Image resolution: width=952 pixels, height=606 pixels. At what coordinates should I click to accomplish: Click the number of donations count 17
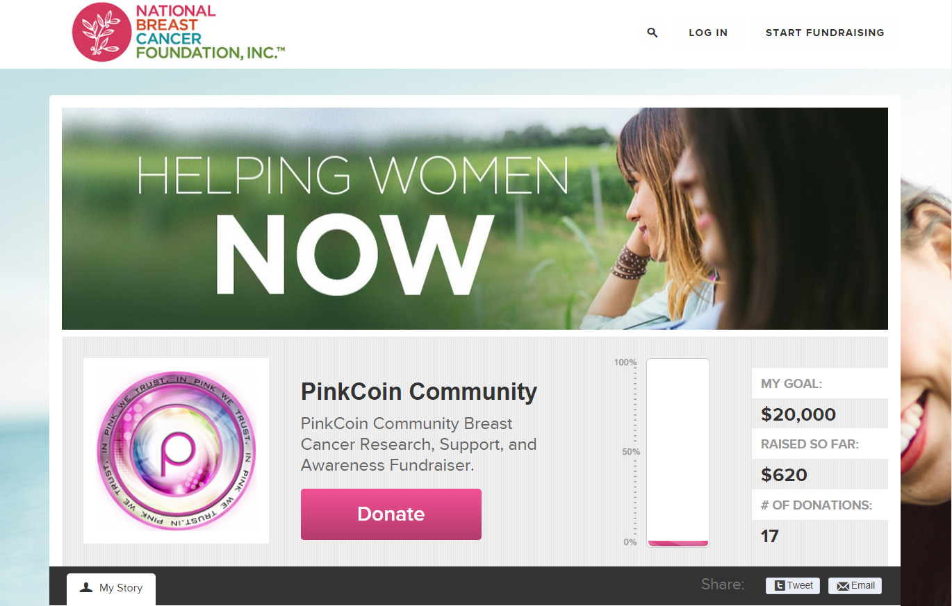point(770,536)
